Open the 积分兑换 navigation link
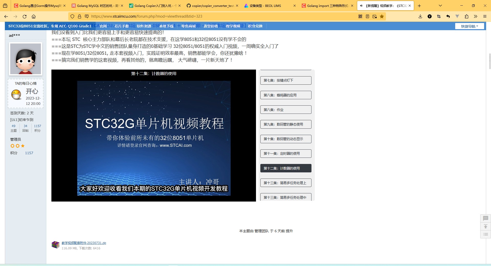The height and width of the screenshot is (266, 491). (x=255, y=26)
